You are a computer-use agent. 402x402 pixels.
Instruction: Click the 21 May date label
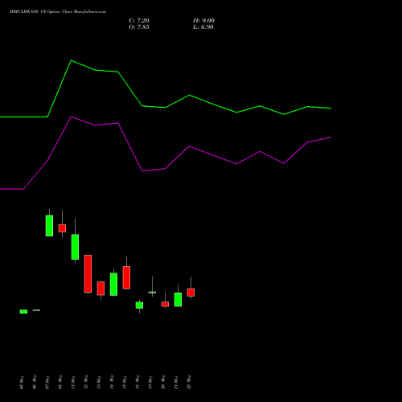click(x=176, y=382)
